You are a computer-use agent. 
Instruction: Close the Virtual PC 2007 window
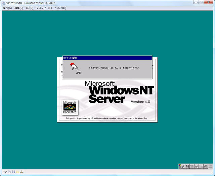(208, 2)
